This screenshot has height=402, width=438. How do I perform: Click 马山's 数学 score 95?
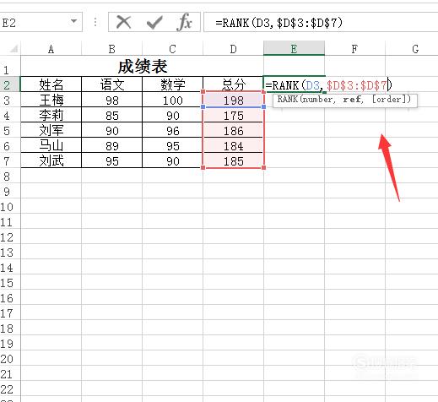(172, 145)
